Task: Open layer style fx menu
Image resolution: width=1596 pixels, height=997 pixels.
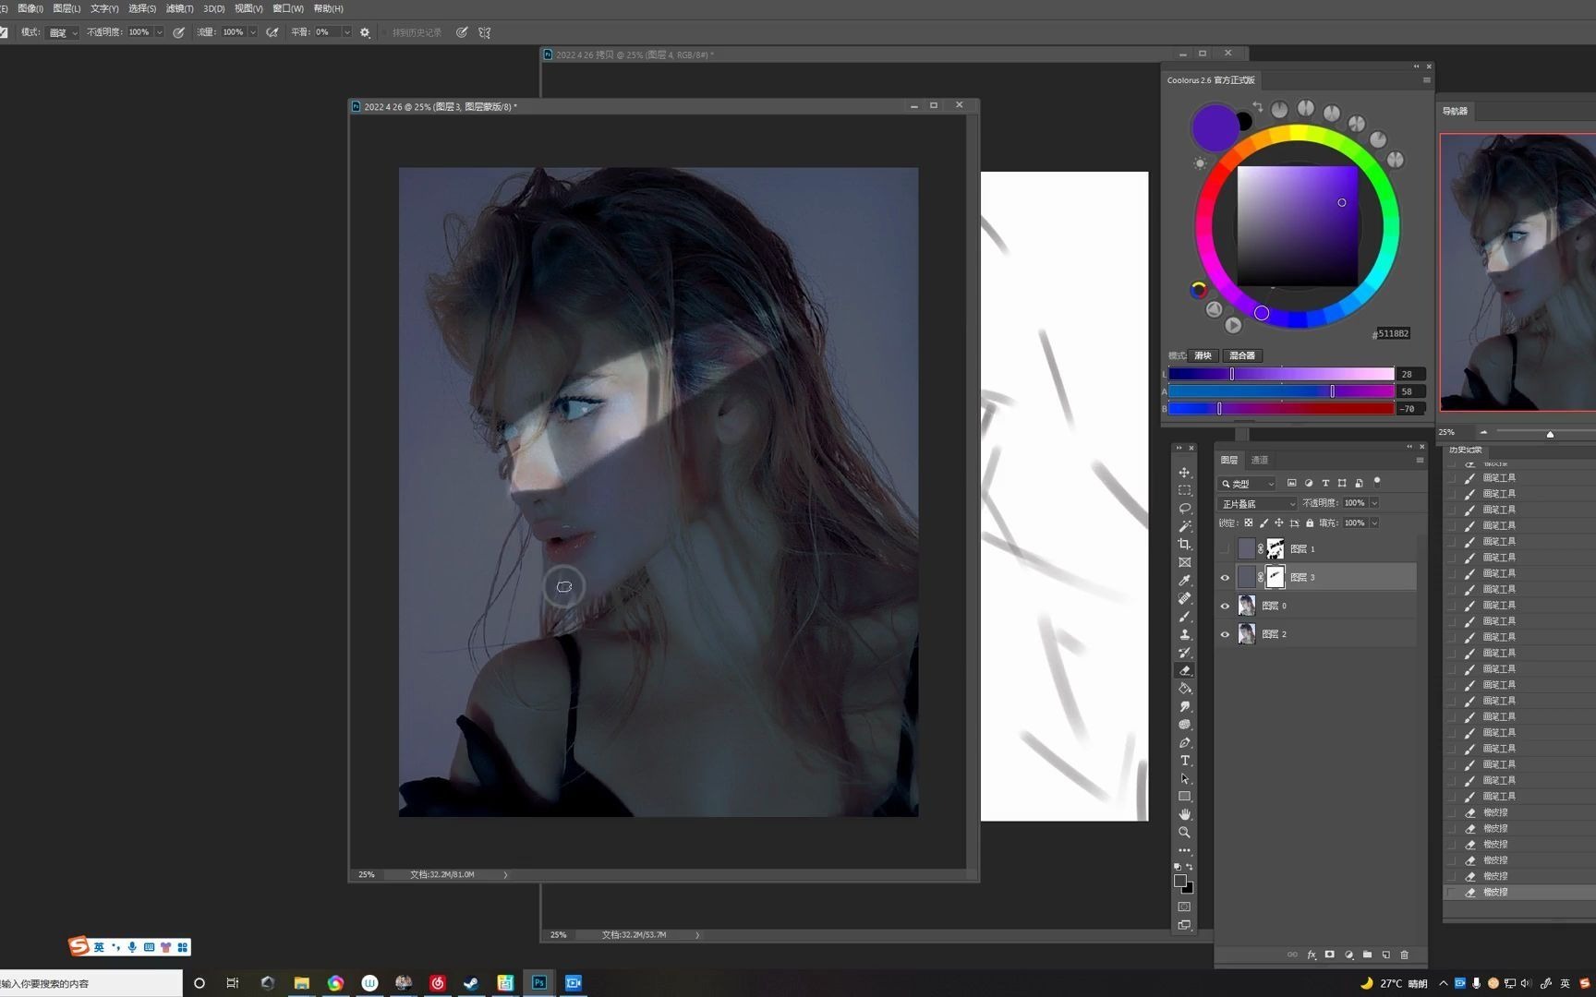Action: [x=1311, y=955]
